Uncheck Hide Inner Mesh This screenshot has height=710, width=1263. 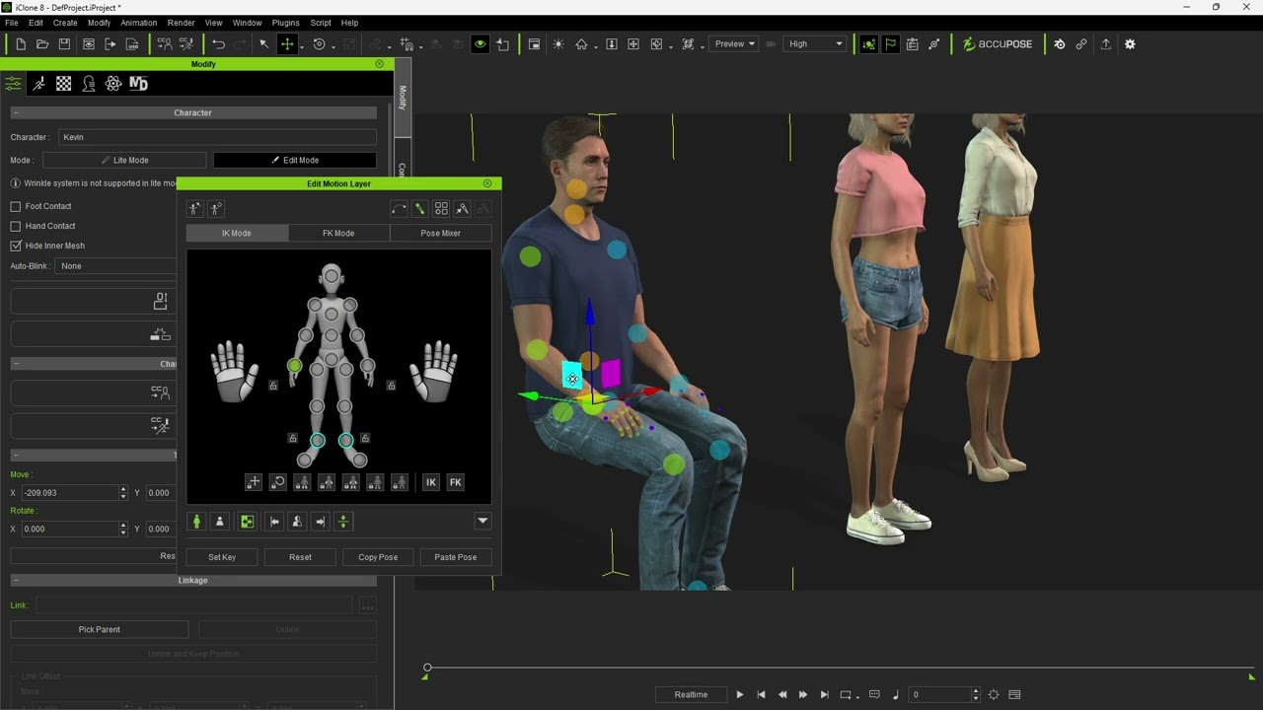16,246
